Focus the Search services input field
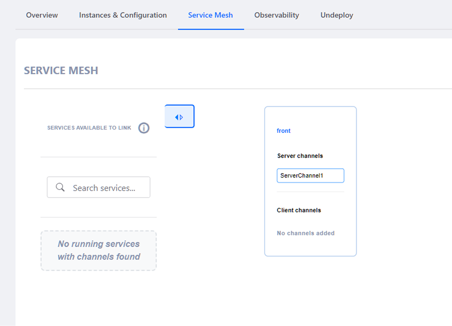Viewport: 452px width, 326px height. [x=104, y=188]
